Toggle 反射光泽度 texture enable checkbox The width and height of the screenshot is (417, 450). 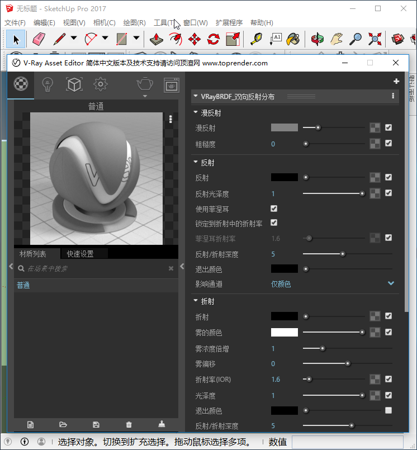[x=388, y=193]
